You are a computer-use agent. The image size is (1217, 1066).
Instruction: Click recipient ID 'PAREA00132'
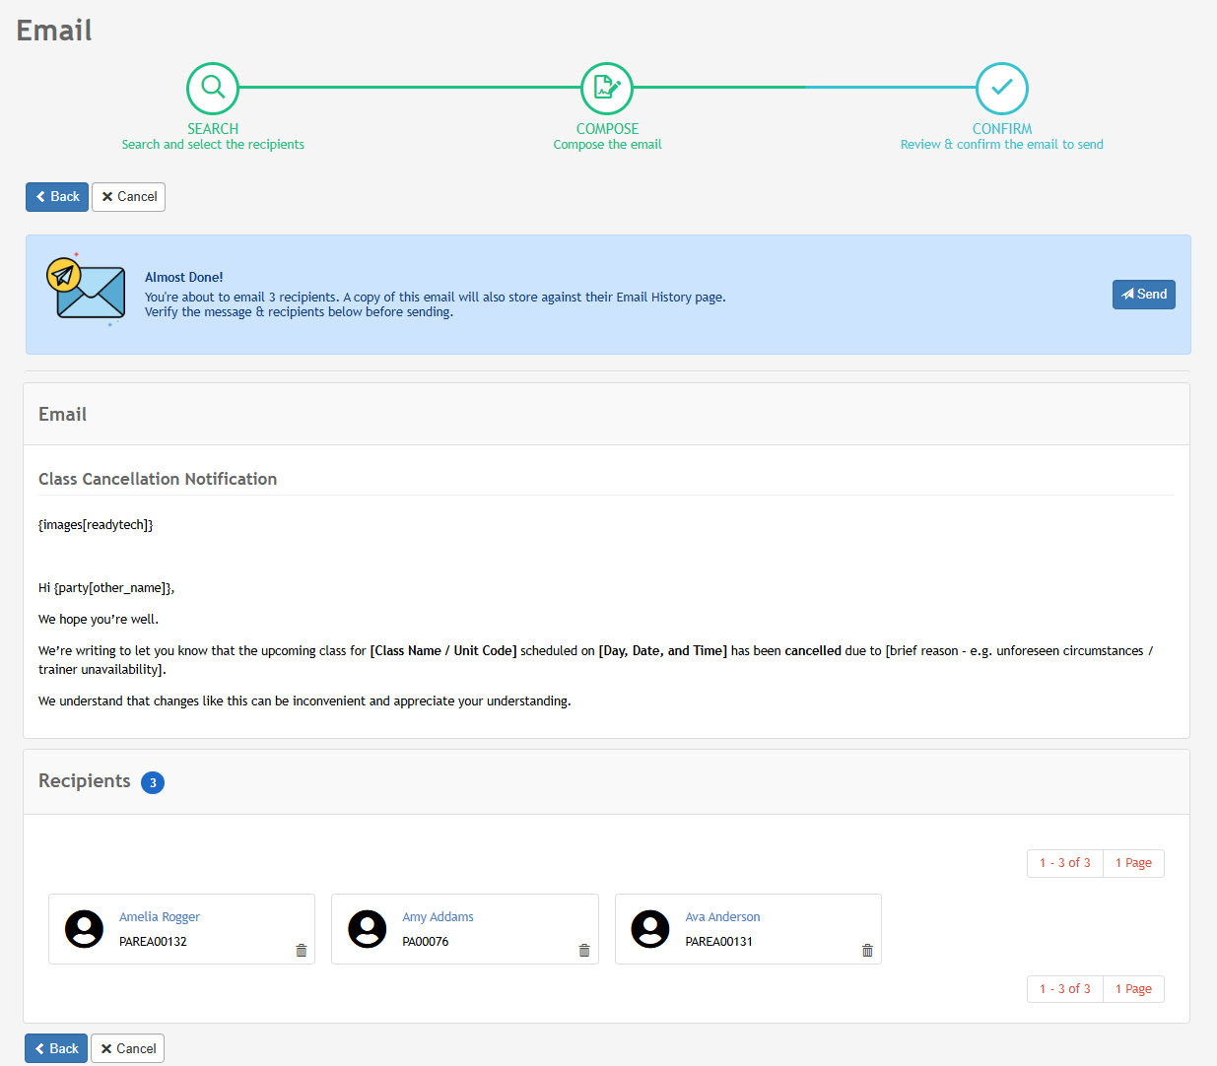pos(153,942)
